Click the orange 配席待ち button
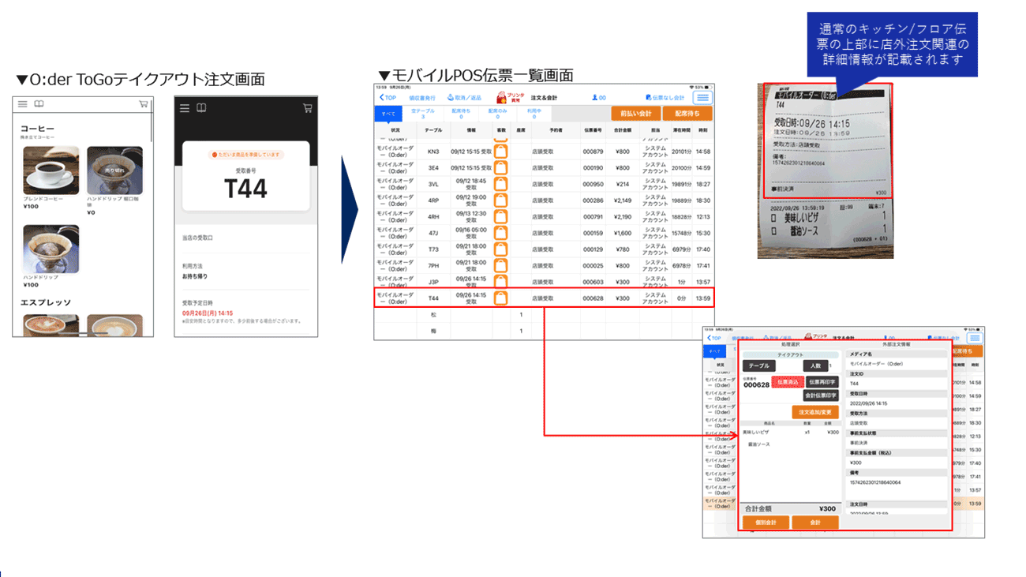The image size is (1026, 577). 687,114
